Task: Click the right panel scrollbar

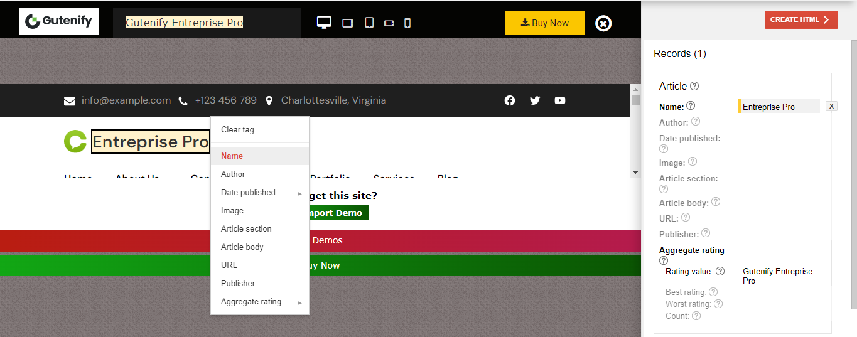Action: tap(853, 176)
